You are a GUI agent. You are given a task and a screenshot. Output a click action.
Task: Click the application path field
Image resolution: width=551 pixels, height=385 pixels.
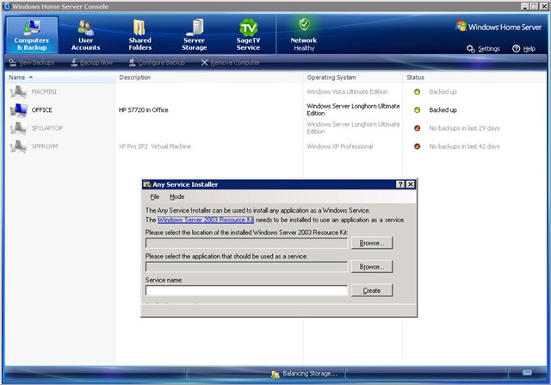pos(246,267)
